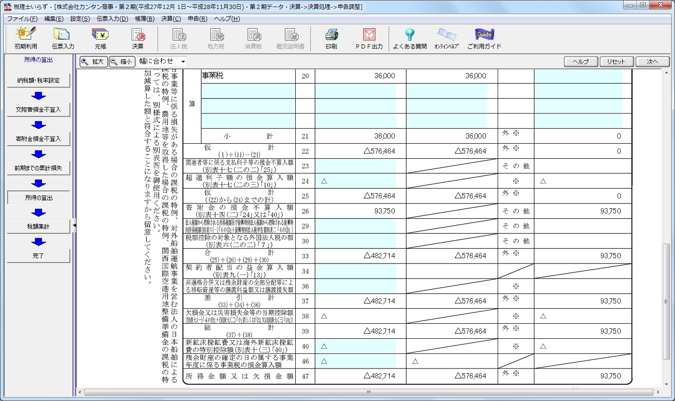Screen dimensions: 675x401
Task: Click the 印刷 printer icon
Action: point(331,38)
